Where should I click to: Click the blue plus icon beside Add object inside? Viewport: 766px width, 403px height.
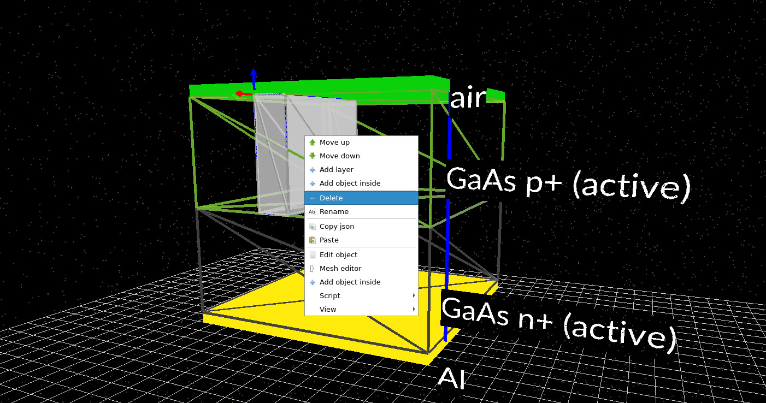pos(312,183)
